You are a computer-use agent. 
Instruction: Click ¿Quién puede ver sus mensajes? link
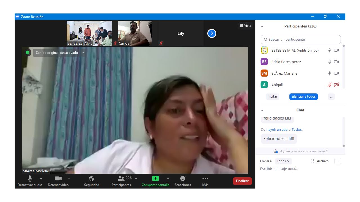(301, 151)
